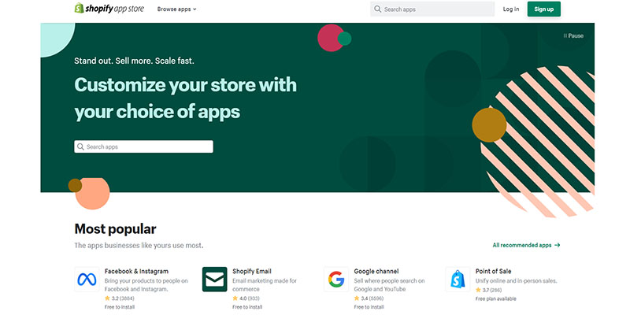
Task: Click 'Unify online and in-person sales.' text
Action: (x=517, y=281)
